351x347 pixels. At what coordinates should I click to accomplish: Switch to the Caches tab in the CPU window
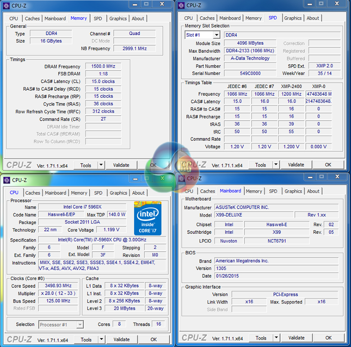(x=32, y=193)
